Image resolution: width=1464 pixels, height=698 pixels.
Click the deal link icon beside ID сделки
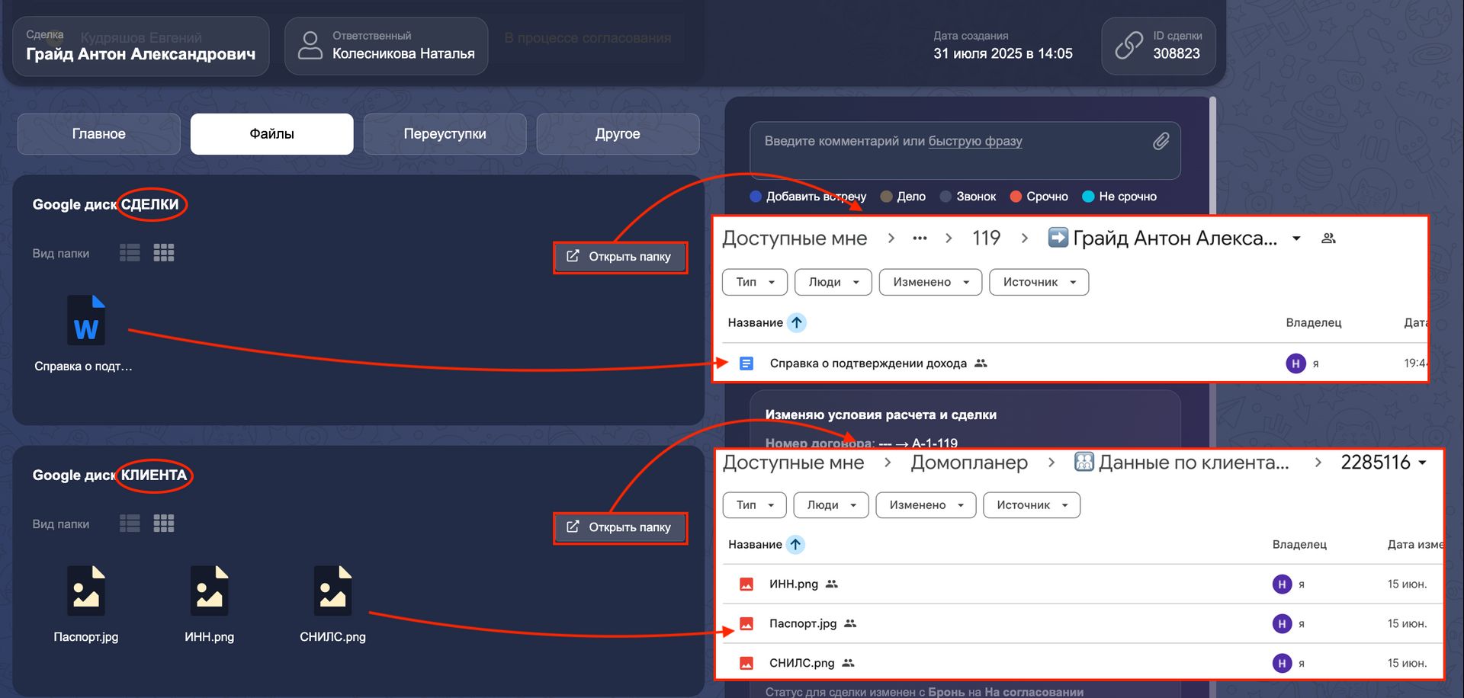[1128, 46]
